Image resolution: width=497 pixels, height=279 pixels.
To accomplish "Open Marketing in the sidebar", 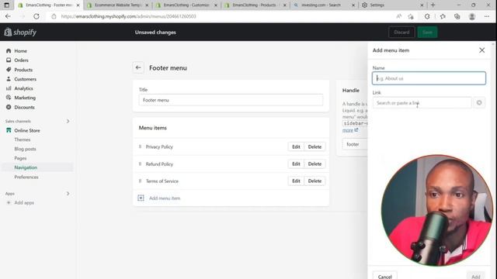I will 25,98.
